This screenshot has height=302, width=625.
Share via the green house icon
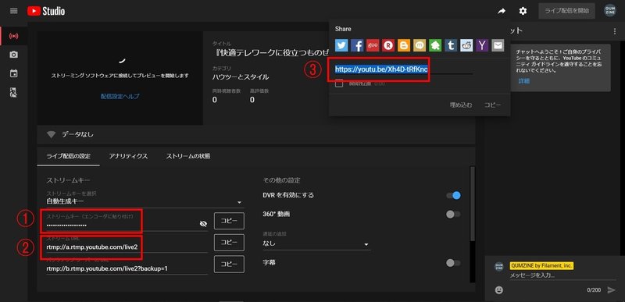[x=435, y=45]
